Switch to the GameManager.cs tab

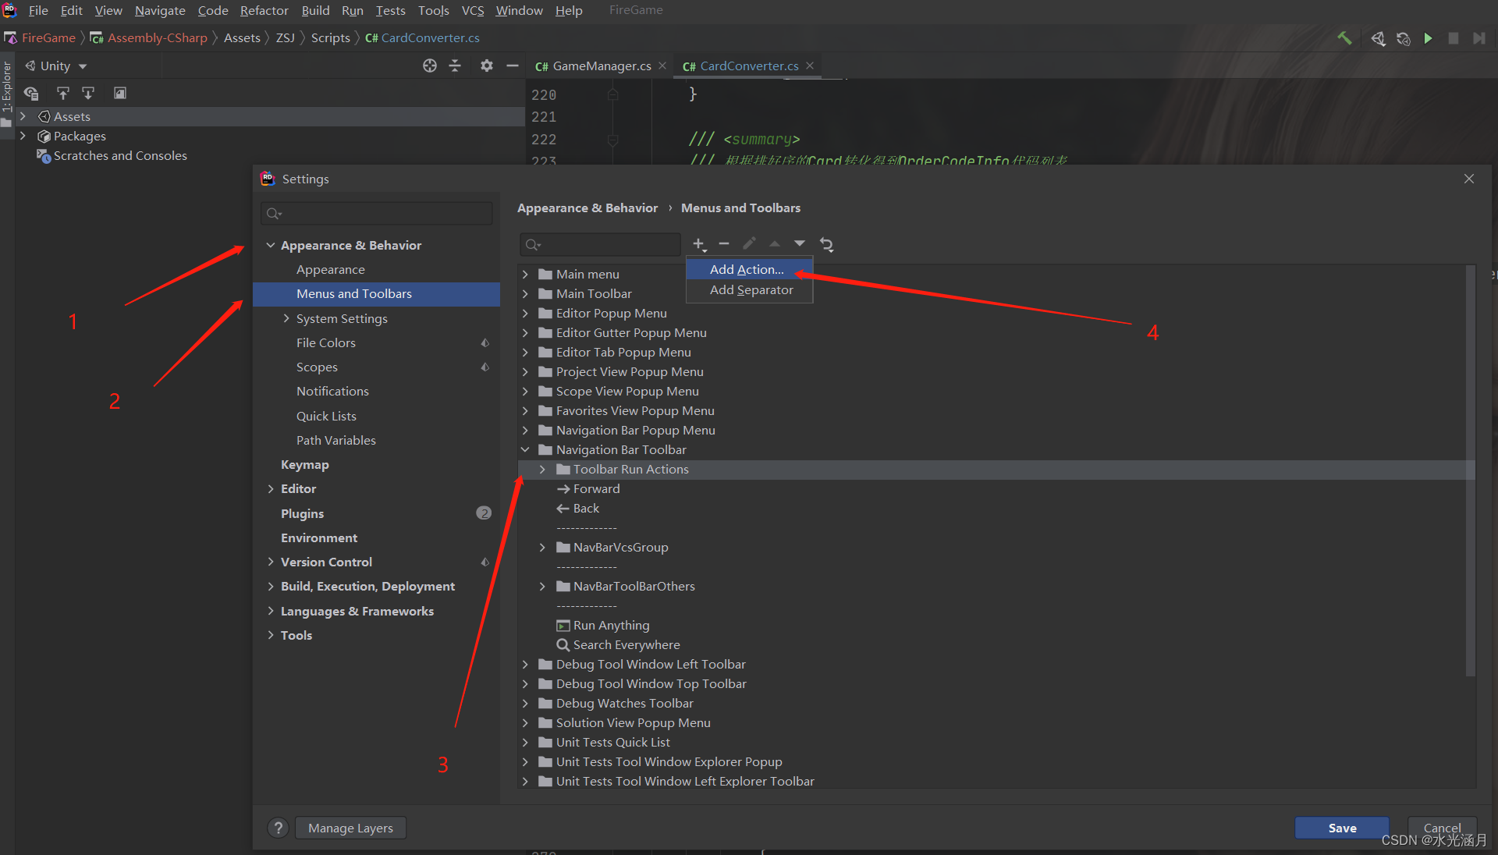599,66
